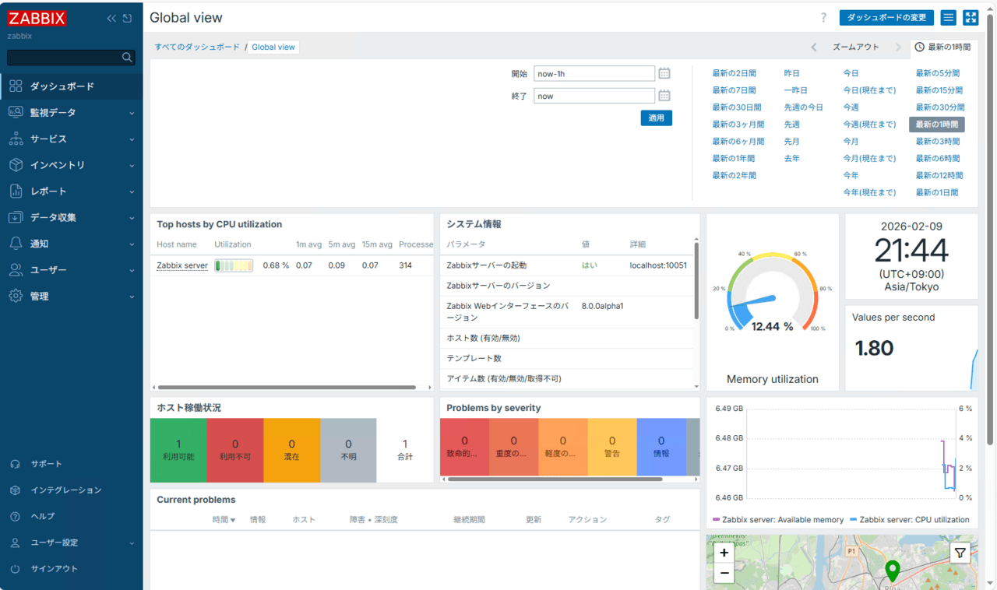Sort Current problems by 時間 column
This screenshot has height=590, width=997.
tap(224, 519)
